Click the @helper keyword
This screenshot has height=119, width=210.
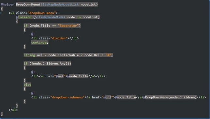click(x=7, y=5)
